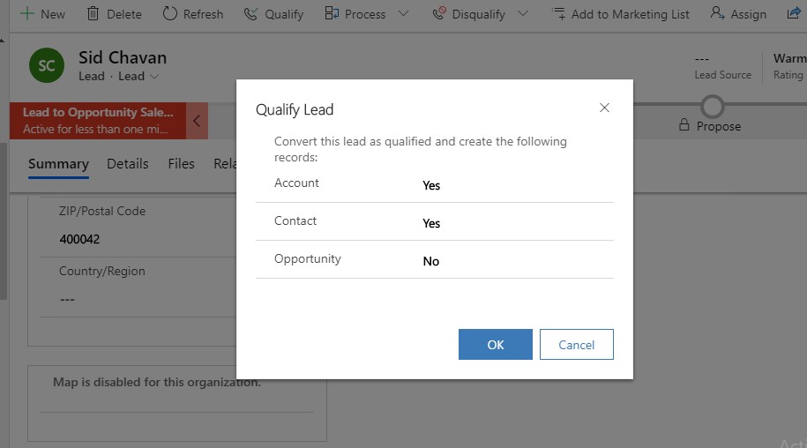Click the Cancel button
Viewport: 807px width, 448px height.
577,345
